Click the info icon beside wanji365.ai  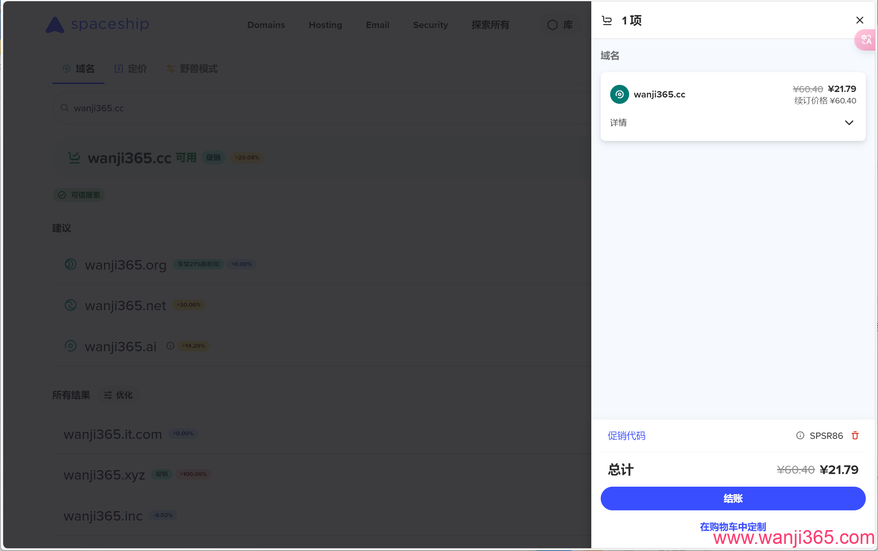coord(170,346)
